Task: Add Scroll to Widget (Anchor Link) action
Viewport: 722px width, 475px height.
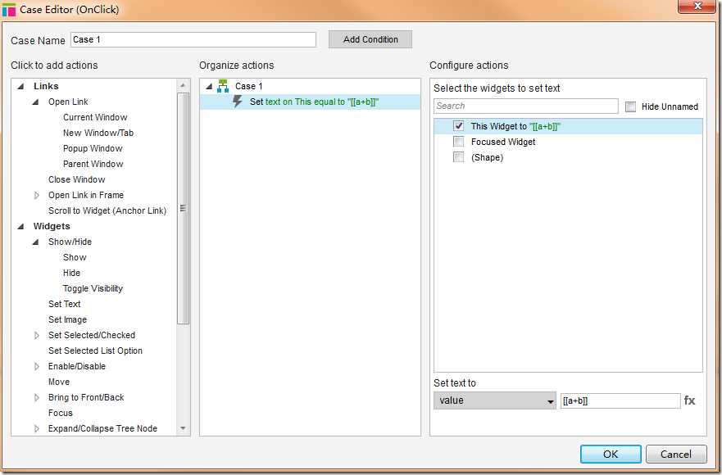Action: point(107,210)
